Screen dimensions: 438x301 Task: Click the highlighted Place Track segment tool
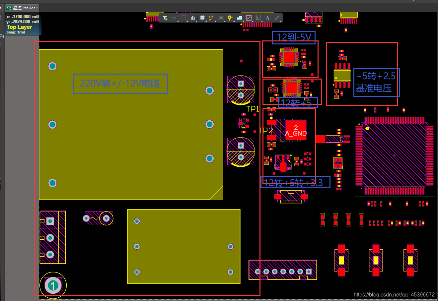(249, 18)
